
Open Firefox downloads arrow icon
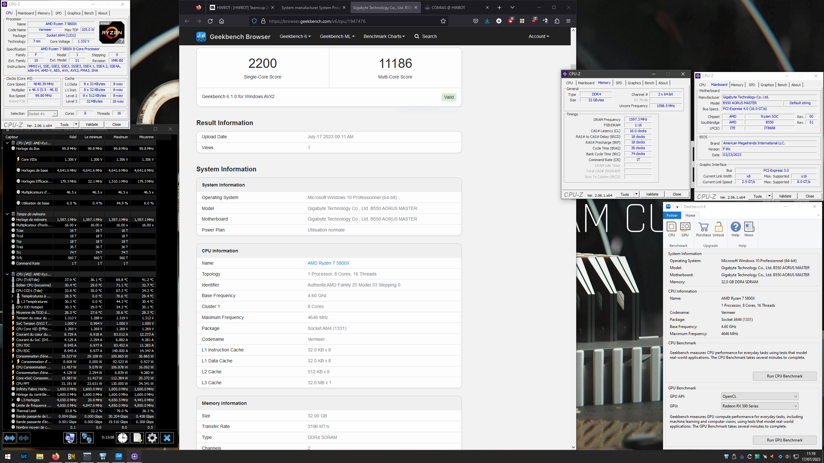487,21
